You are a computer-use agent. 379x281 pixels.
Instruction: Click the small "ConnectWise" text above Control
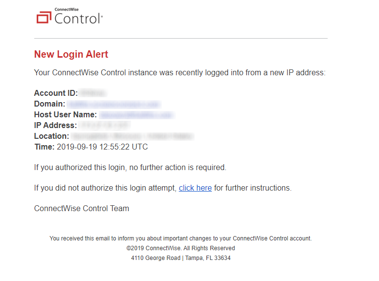point(67,9)
